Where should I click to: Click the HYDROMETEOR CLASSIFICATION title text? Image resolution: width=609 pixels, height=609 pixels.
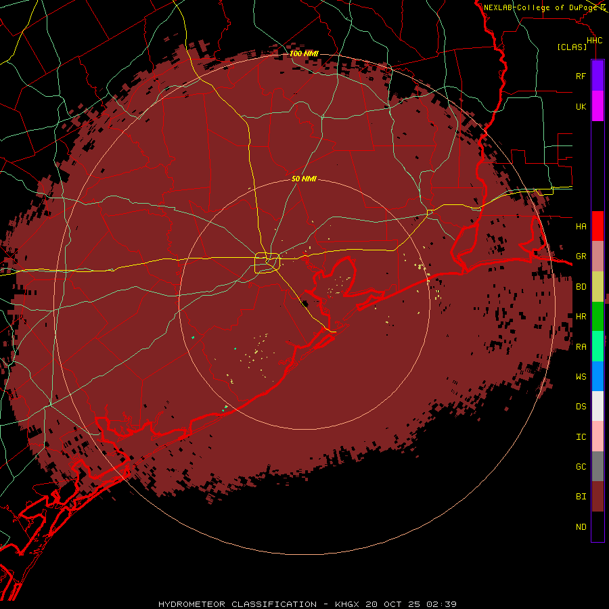tap(238, 604)
